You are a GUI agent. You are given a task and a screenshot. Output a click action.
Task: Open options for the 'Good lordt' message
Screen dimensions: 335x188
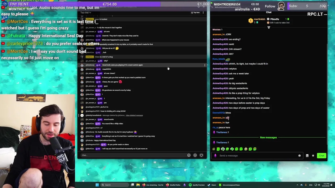click(205, 65)
